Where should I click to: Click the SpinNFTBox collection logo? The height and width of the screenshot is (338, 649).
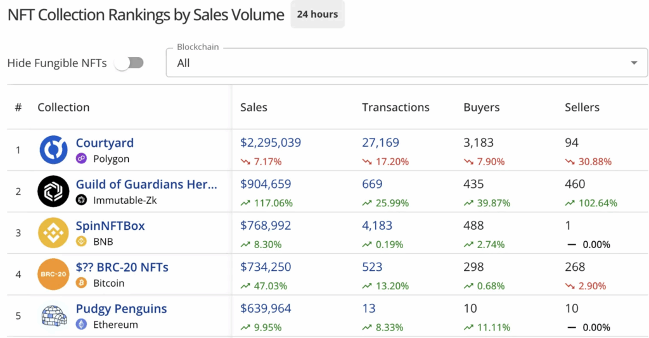tap(53, 233)
